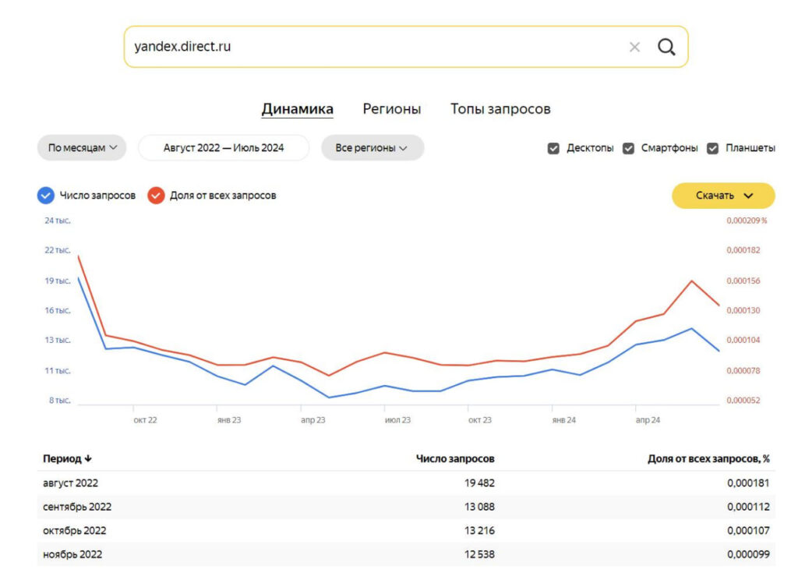The width and height of the screenshot is (798, 569).
Task: Clear the search field with the X icon
Action: (x=634, y=47)
